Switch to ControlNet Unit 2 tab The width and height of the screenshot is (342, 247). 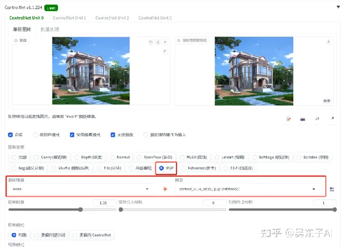(112, 18)
